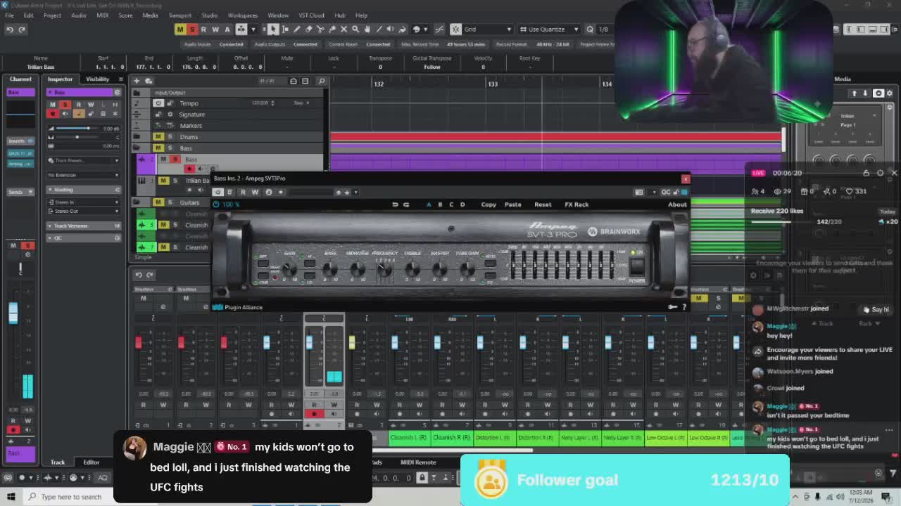
Task: Open No Extension dropdown in Inspector
Action: click(83, 175)
